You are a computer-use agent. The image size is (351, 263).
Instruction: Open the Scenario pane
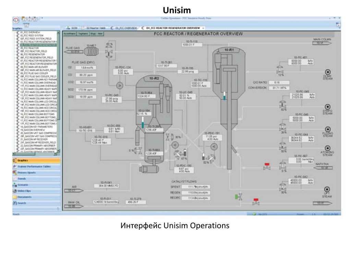(36, 185)
